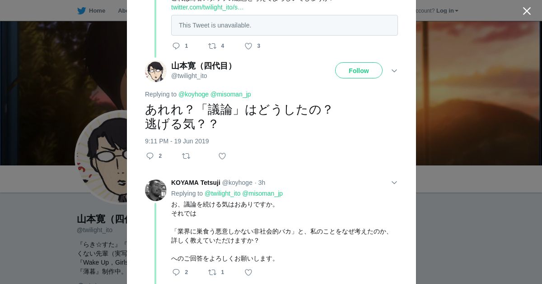The image size is (542, 284).
Task: Reply to KOYAMA Tetsuji's tweet
Action: click(176, 272)
